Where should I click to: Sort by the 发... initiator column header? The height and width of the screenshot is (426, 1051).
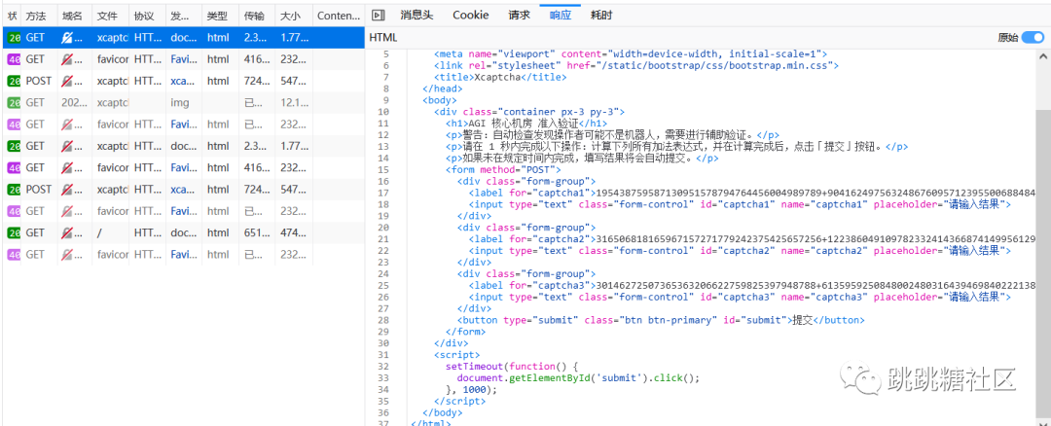184,15
